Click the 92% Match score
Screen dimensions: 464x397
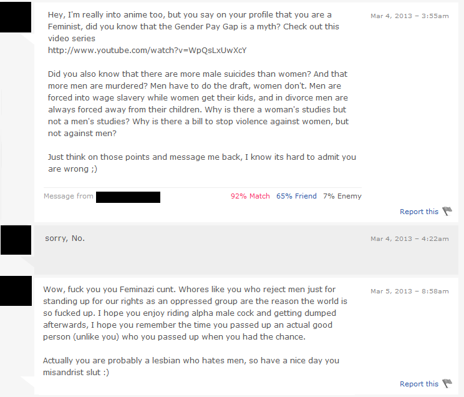coord(250,196)
